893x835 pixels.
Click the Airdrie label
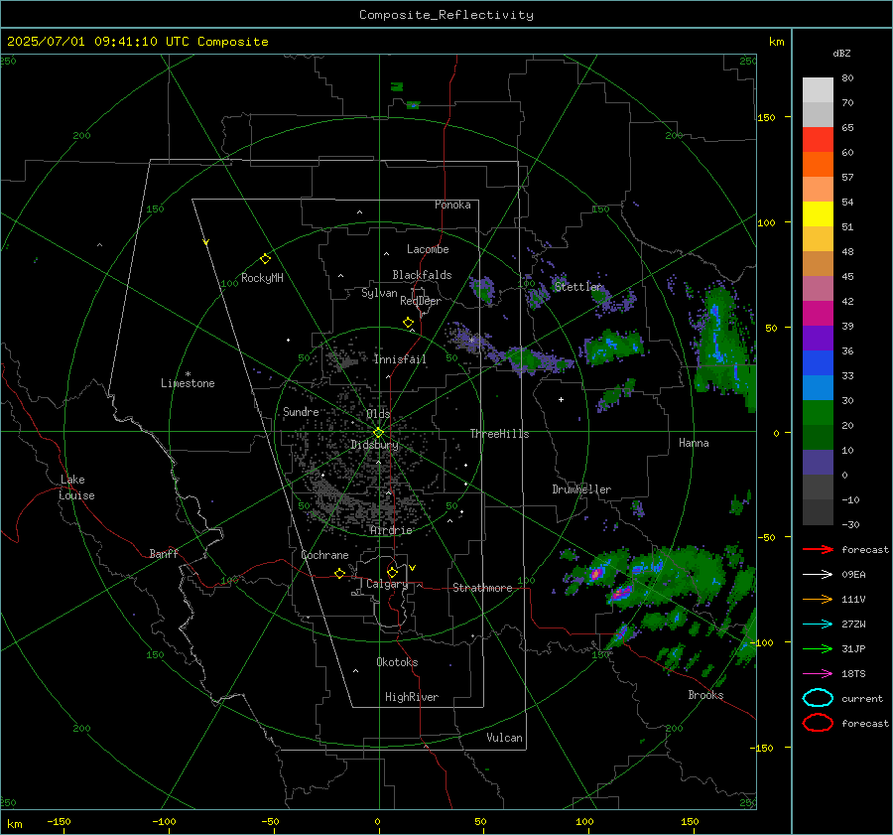pos(391,530)
